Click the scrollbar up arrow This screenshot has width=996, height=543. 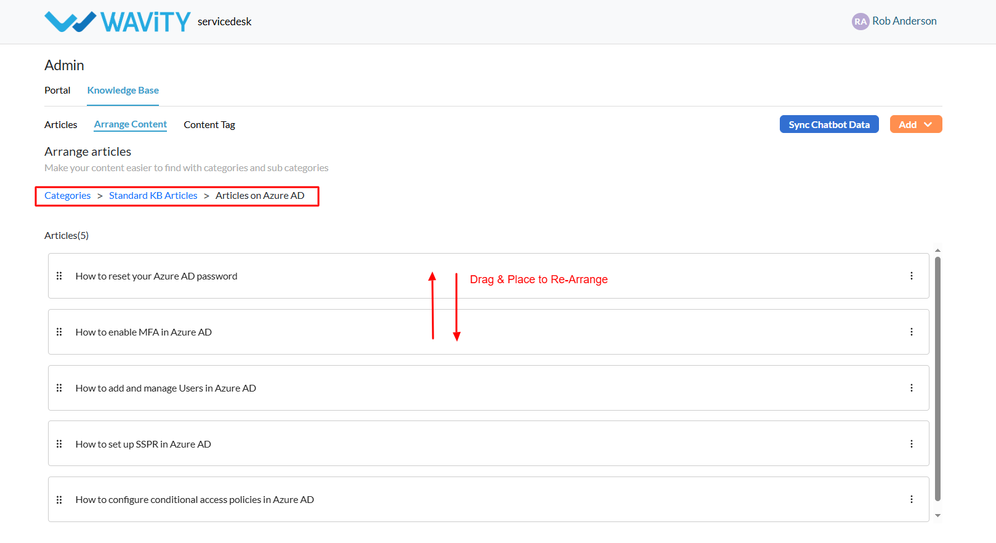tap(937, 251)
